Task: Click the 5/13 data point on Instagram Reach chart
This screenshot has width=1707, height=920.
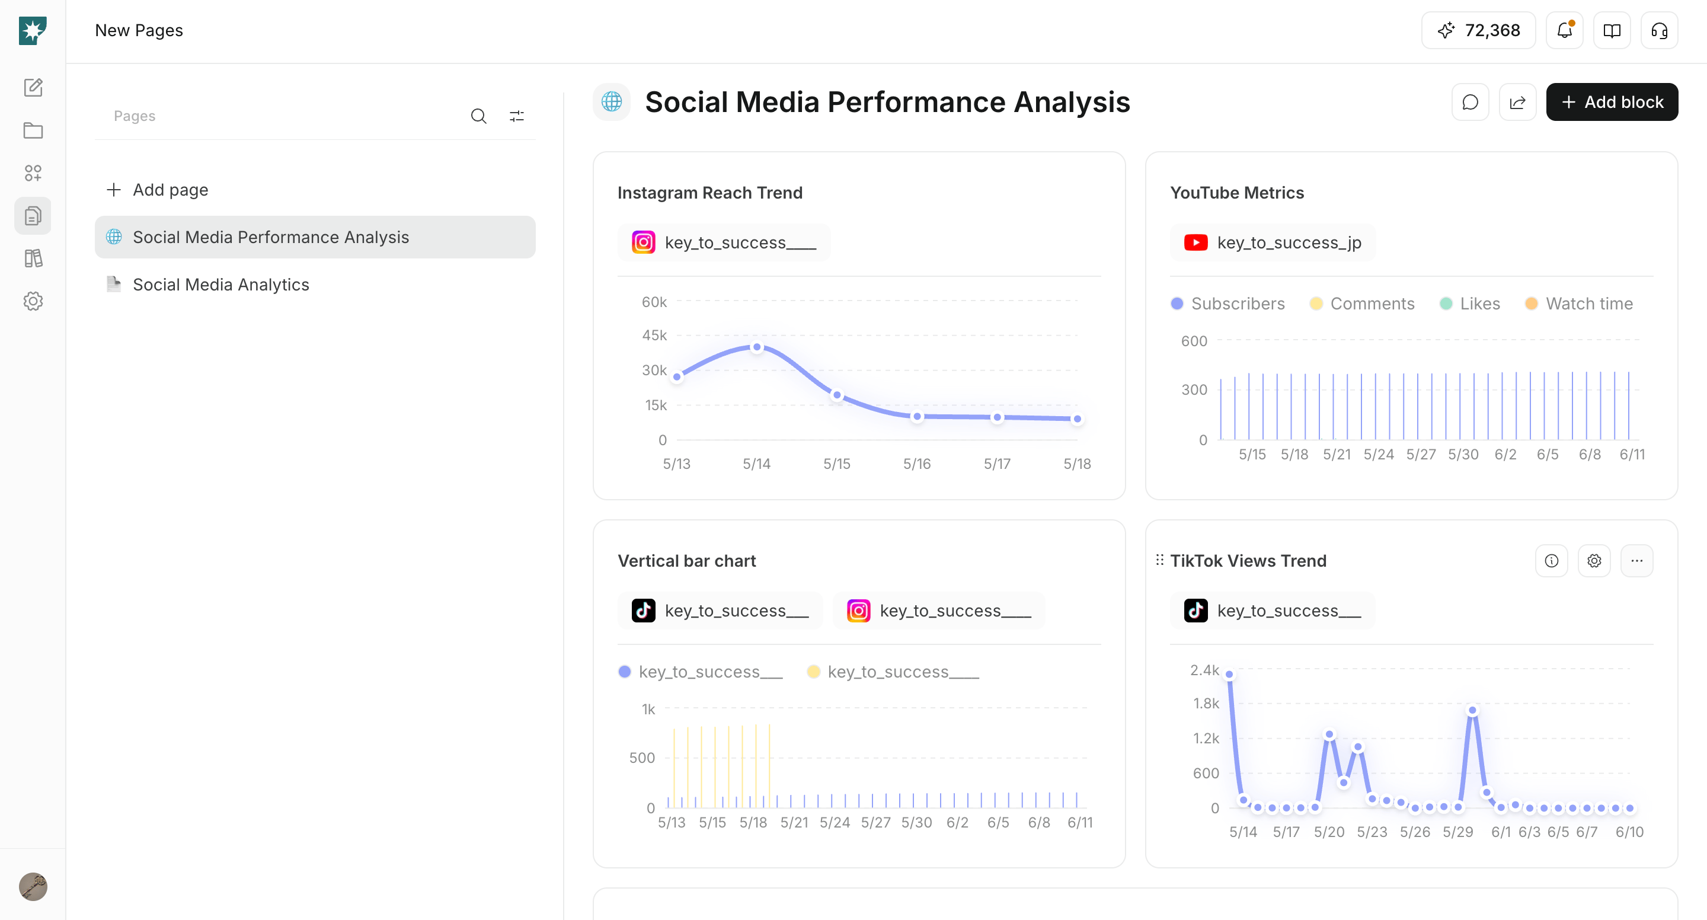Action: point(677,376)
